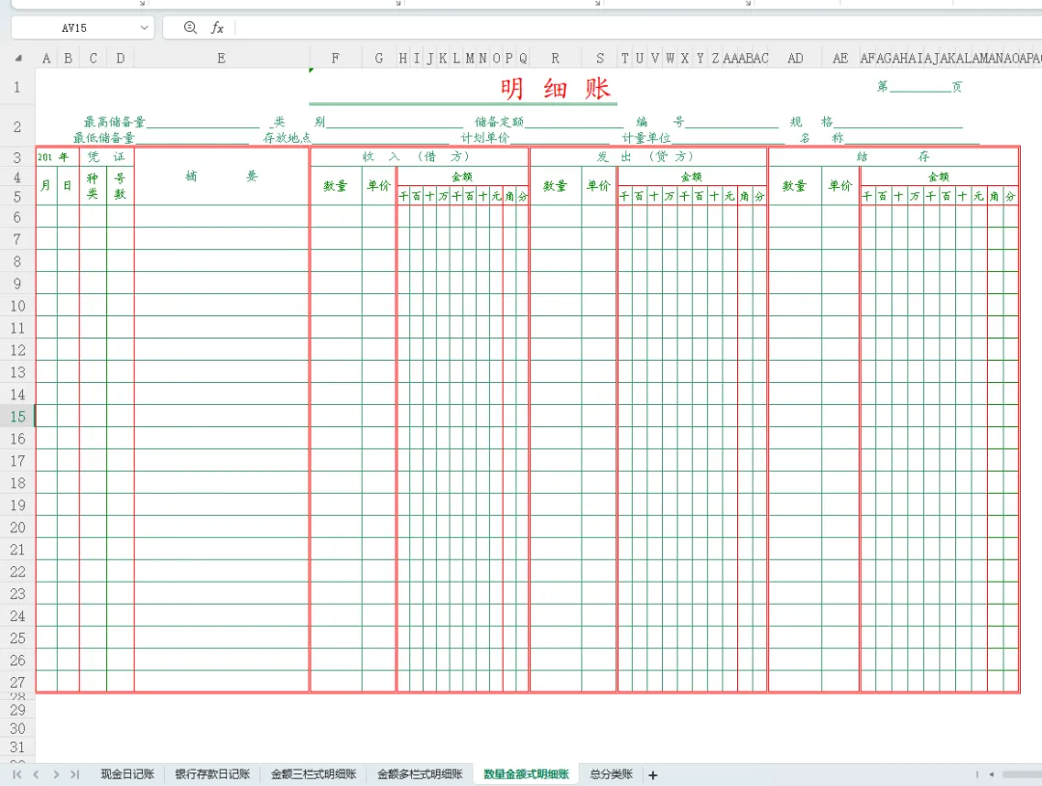Image resolution: width=1042 pixels, height=786 pixels.
Task: Click the 发出（贷方） header cell
Action: tap(648, 157)
